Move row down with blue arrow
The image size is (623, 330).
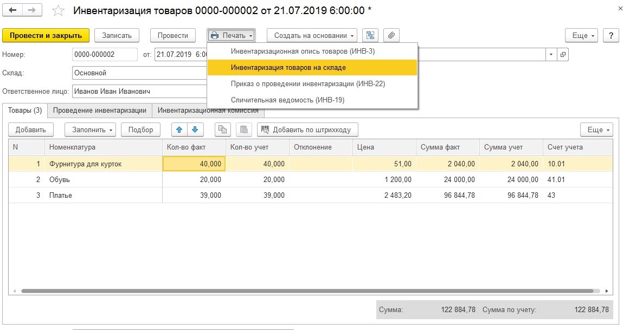(195, 130)
